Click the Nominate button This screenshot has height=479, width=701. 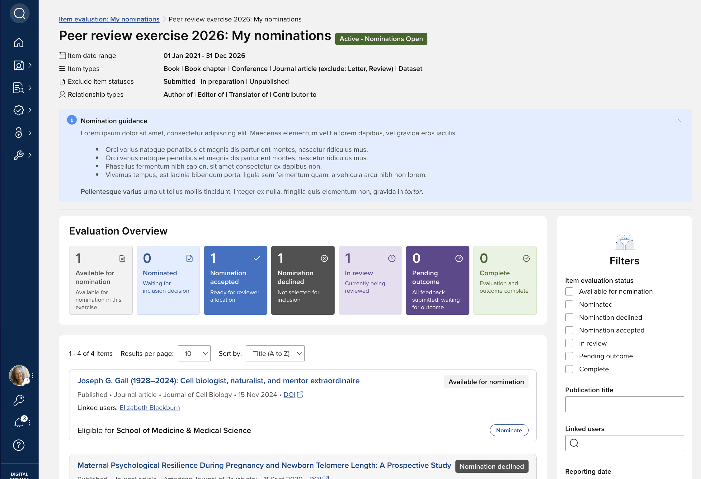(x=509, y=430)
